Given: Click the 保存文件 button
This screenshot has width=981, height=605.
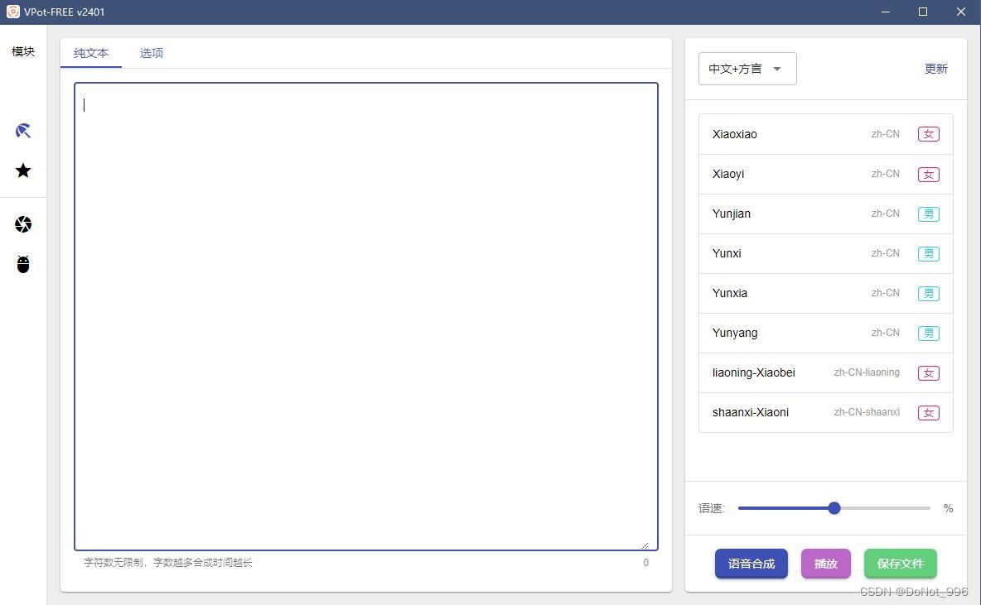Looking at the screenshot, I should (x=901, y=564).
